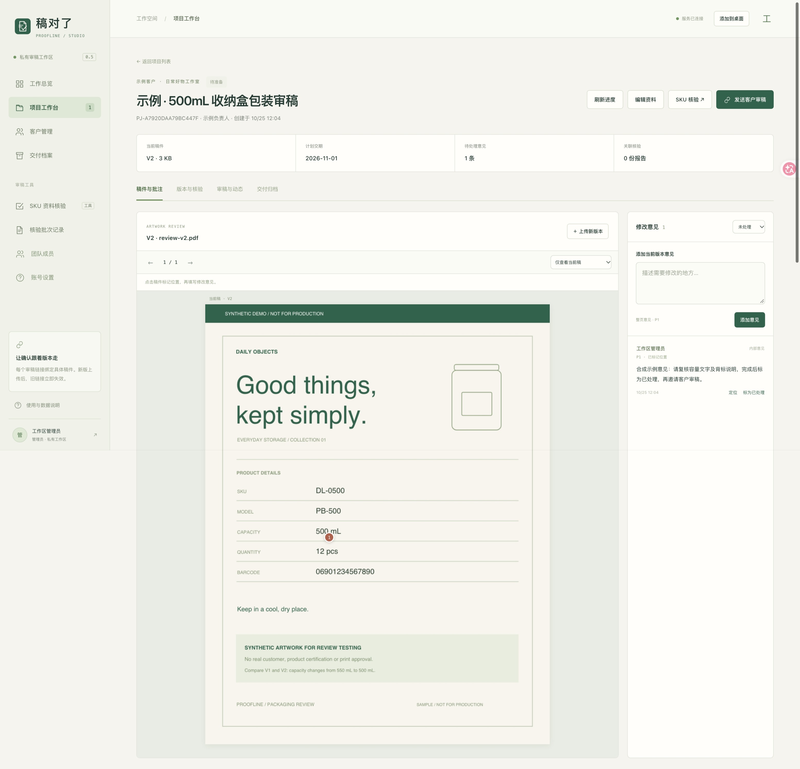The height and width of the screenshot is (769, 800).
Task: Open the 未处理 status filter dropdown
Action: point(748,227)
